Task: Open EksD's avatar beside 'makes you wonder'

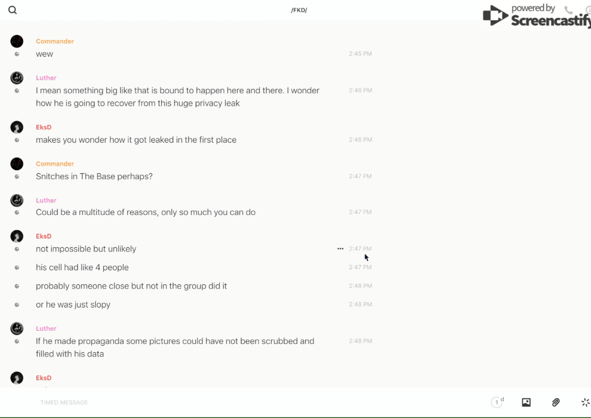Action: [x=17, y=127]
